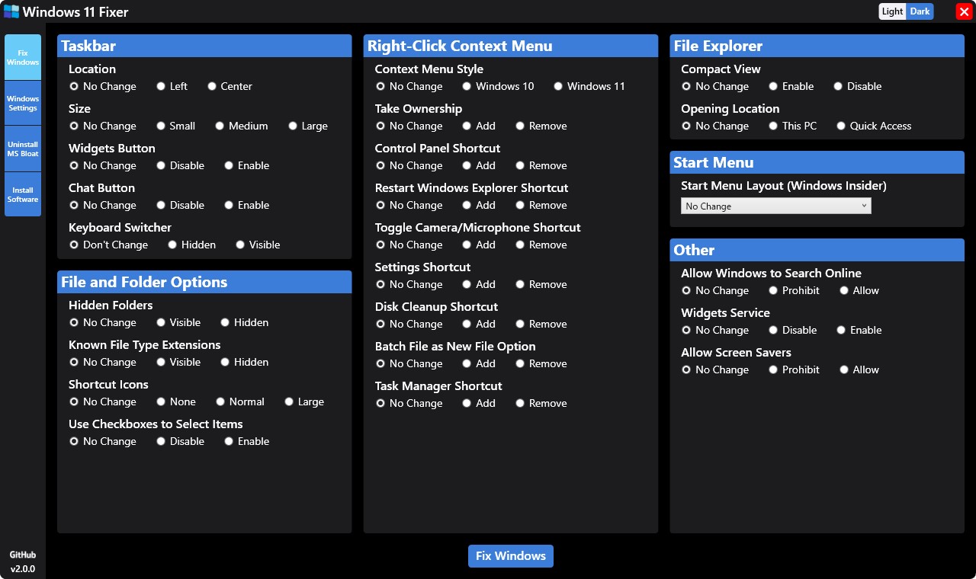
Task: Enable the Widgets Button
Action: tap(247, 165)
